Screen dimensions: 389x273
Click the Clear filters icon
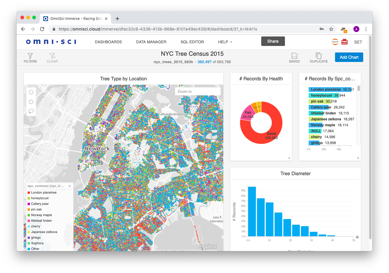point(52,56)
